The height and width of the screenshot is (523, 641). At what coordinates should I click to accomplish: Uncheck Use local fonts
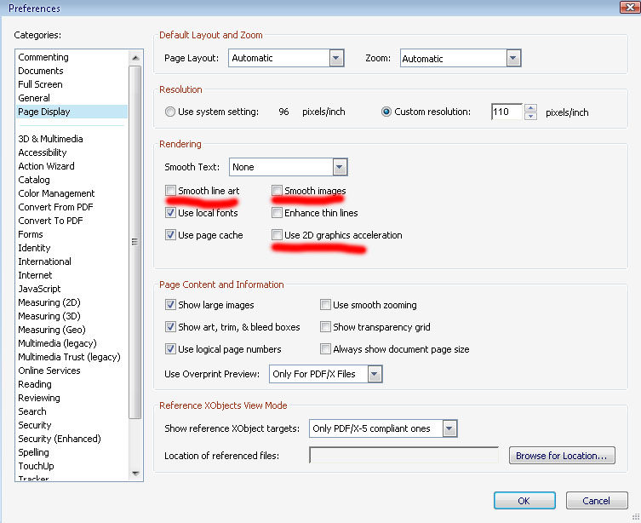pyautogui.click(x=170, y=213)
